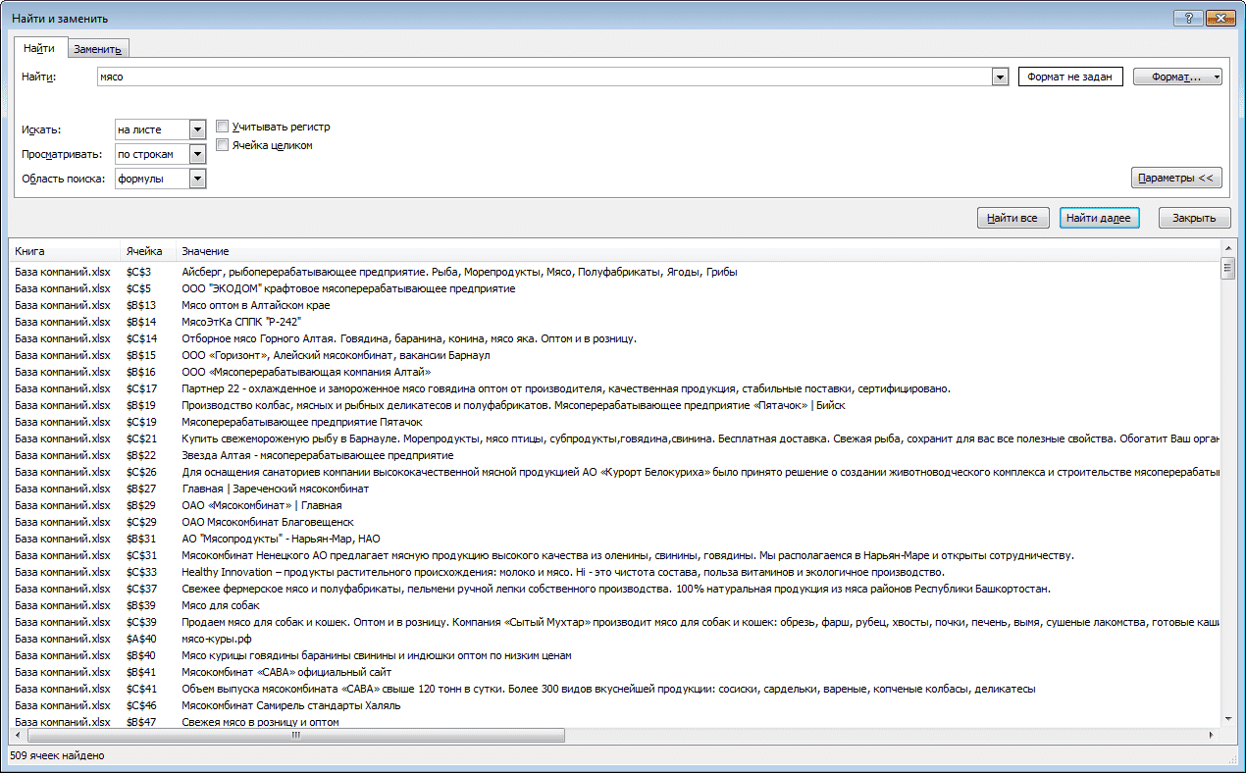Open the Просматривать dropdown

click(x=197, y=154)
